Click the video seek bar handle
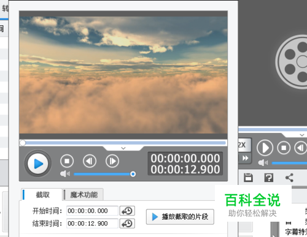This screenshot has width=307, height=237. click(x=23, y=143)
